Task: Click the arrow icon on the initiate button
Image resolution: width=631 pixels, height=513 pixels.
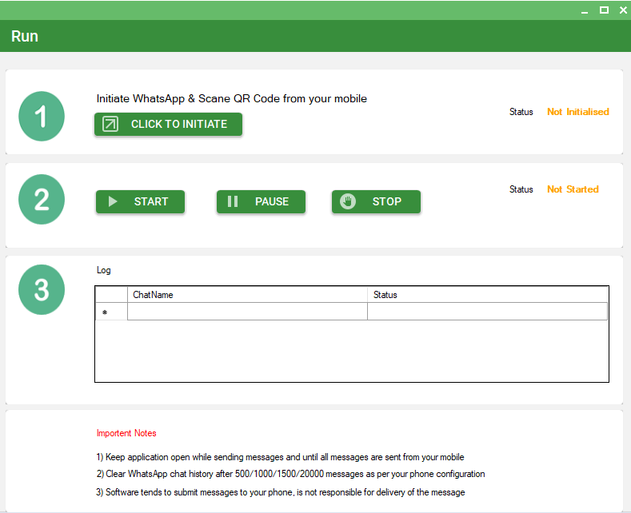Action: [x=110, y=124]
